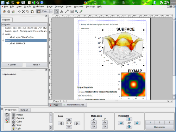Click the Z axis up arrow
176x132 pixels.
(x=94, y=122)
